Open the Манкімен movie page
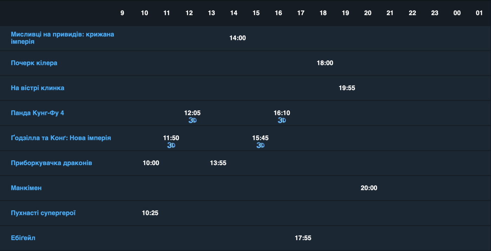The width and height of the screenshot is (491, 251). pos(26,188)
